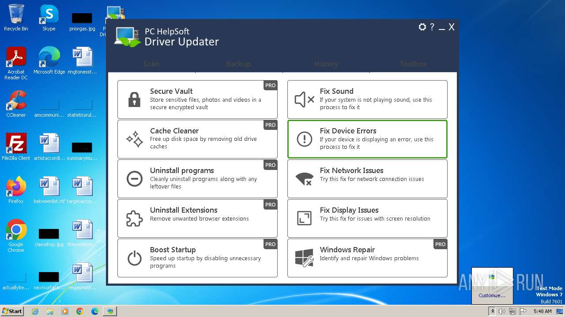565x317 pixels.
Task: Open File Explorer taskbar icon
Action: click(x=50, y=311)
